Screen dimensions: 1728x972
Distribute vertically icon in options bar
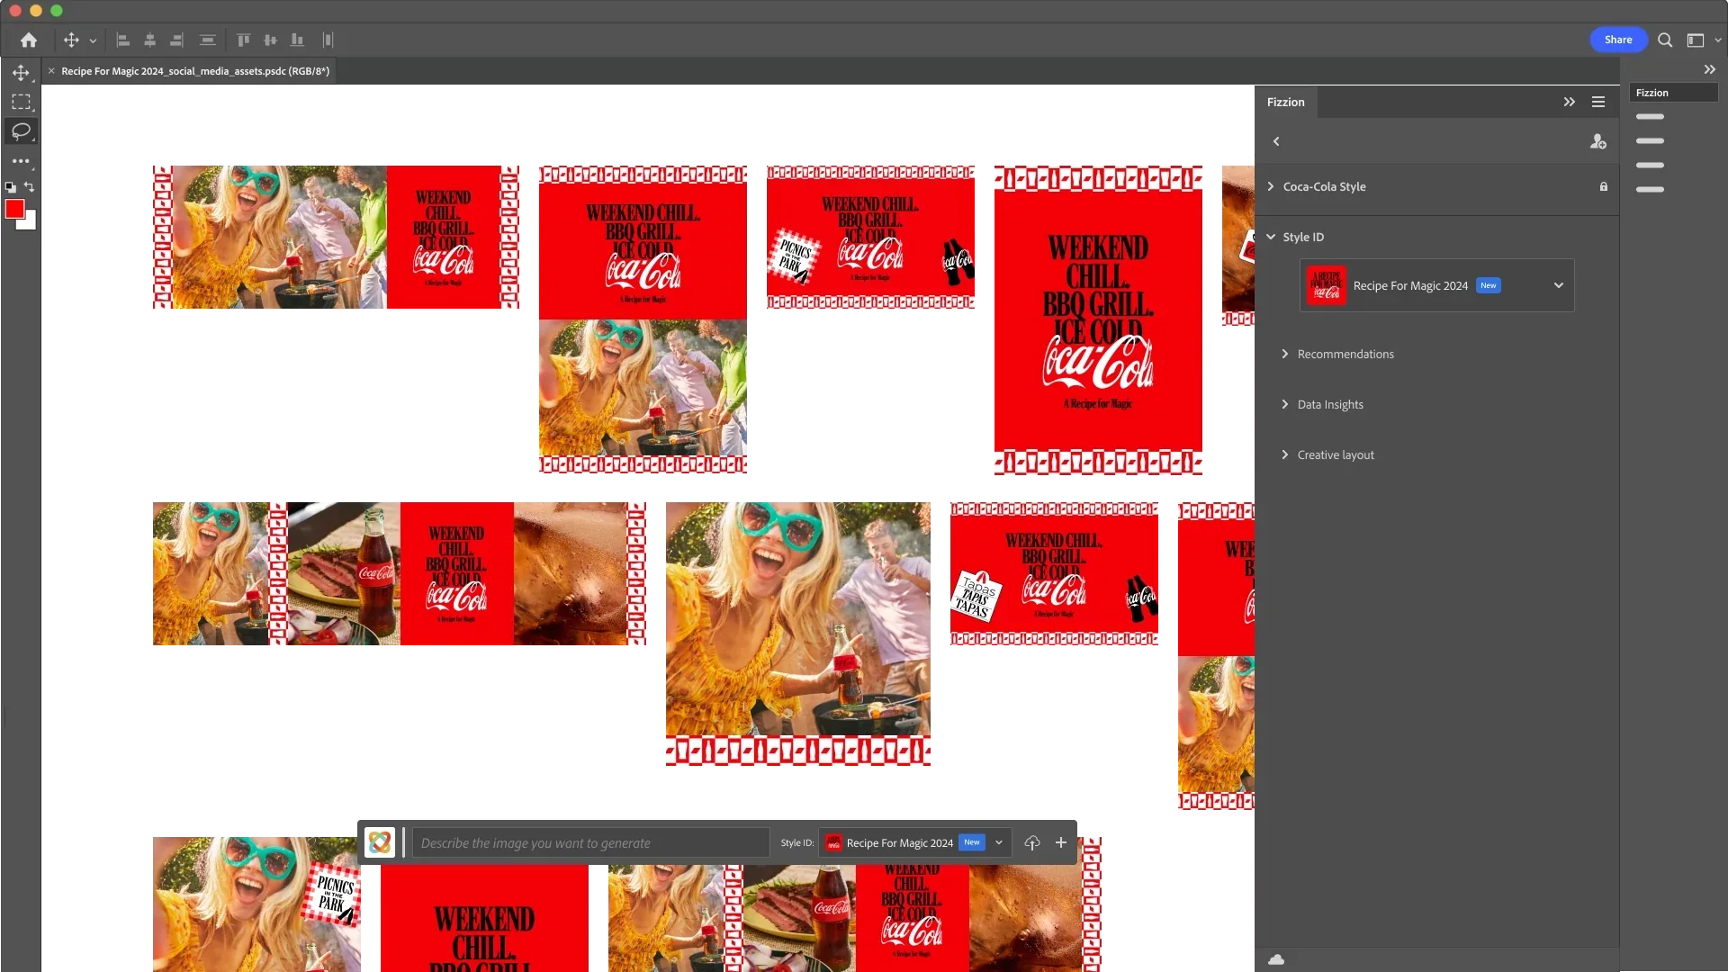pos(208,40)
